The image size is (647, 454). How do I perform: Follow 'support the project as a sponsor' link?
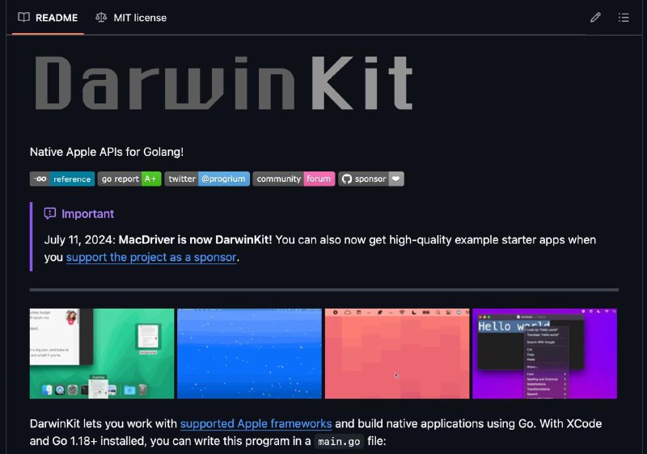[151, 257]
